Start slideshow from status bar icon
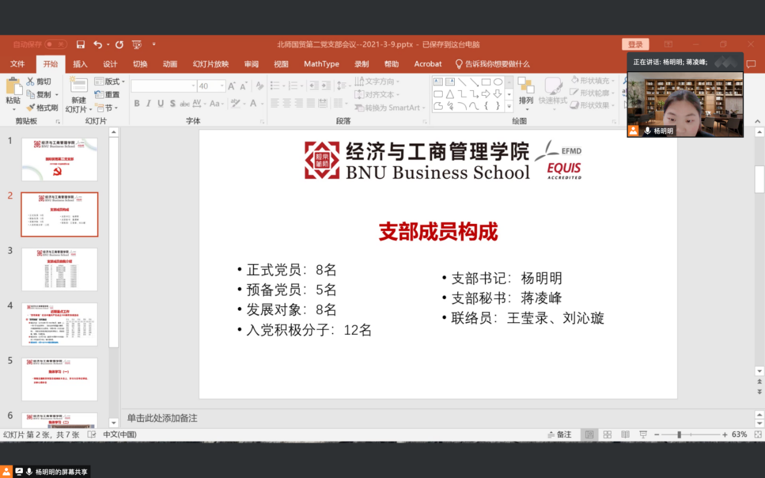The image size is (765, 478). (x=643, y=435)
